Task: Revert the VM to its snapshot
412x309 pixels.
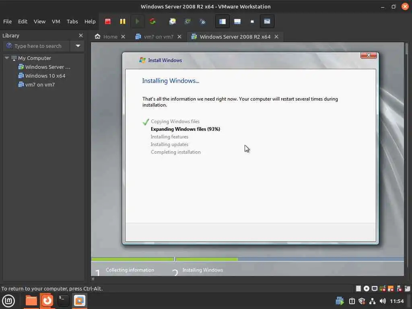Action: tap(187, 22)
